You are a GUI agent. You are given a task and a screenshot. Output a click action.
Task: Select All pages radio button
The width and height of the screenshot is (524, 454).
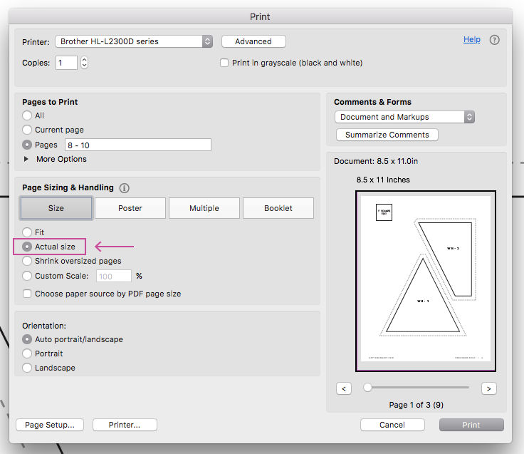pyautogui.click(x=27, y=115)
